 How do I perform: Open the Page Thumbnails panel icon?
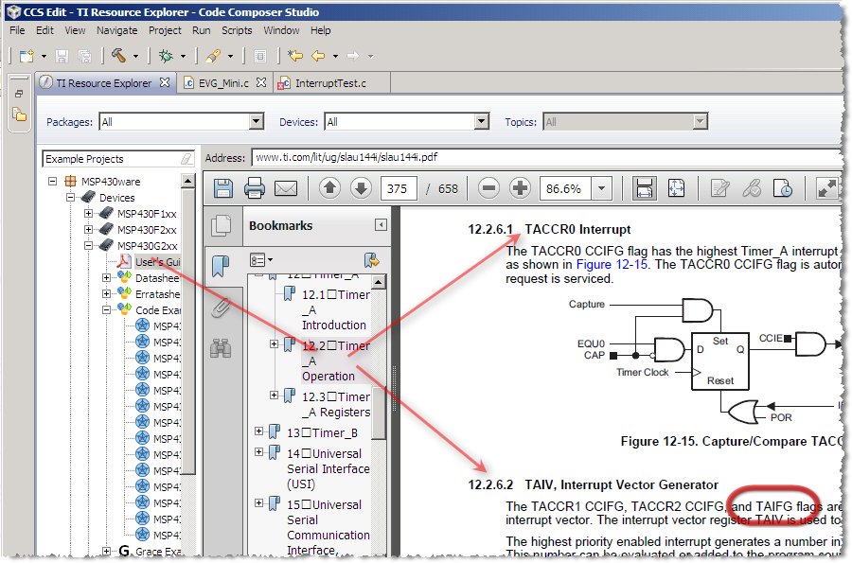[222, 226]
